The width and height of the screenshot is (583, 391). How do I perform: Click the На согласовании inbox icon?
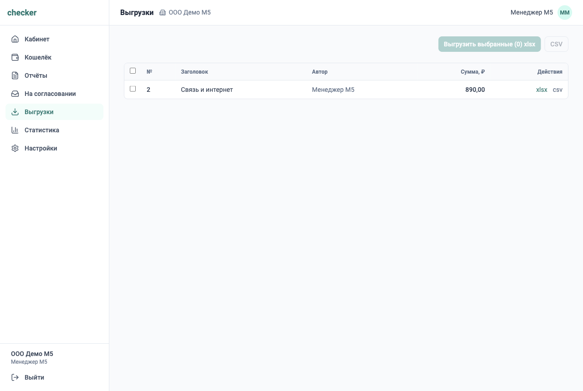(x=15, y=94)
